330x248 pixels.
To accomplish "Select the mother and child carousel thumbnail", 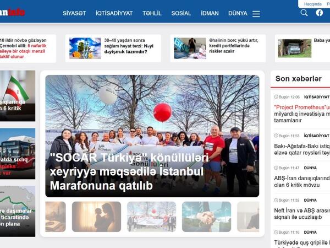I will (96, 217).
